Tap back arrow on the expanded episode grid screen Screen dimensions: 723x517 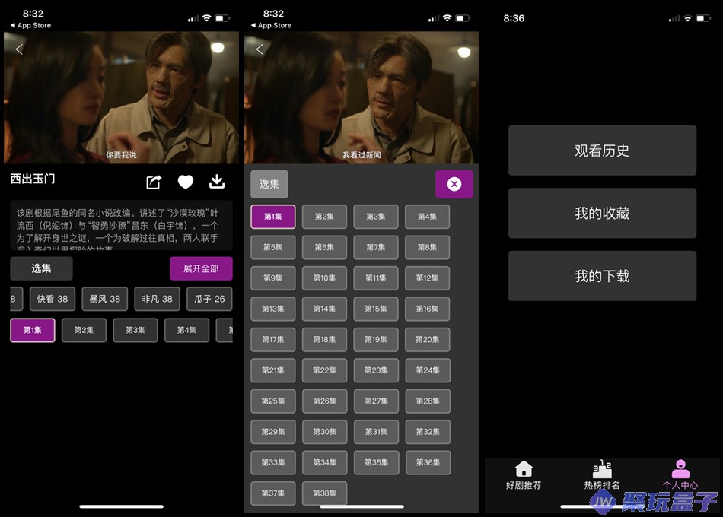click(260, 49)
